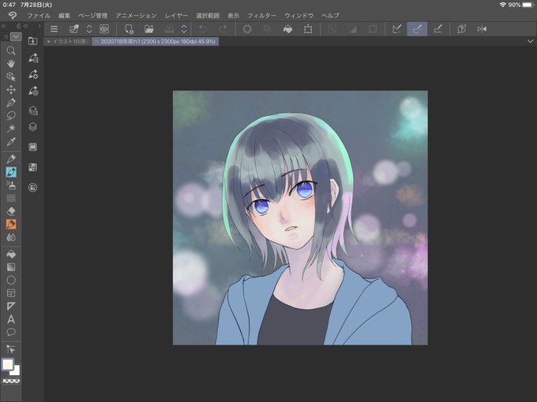Click the hamburger menu button in the command bar
This screenshot has height=402, width=537.
point(54,29)
